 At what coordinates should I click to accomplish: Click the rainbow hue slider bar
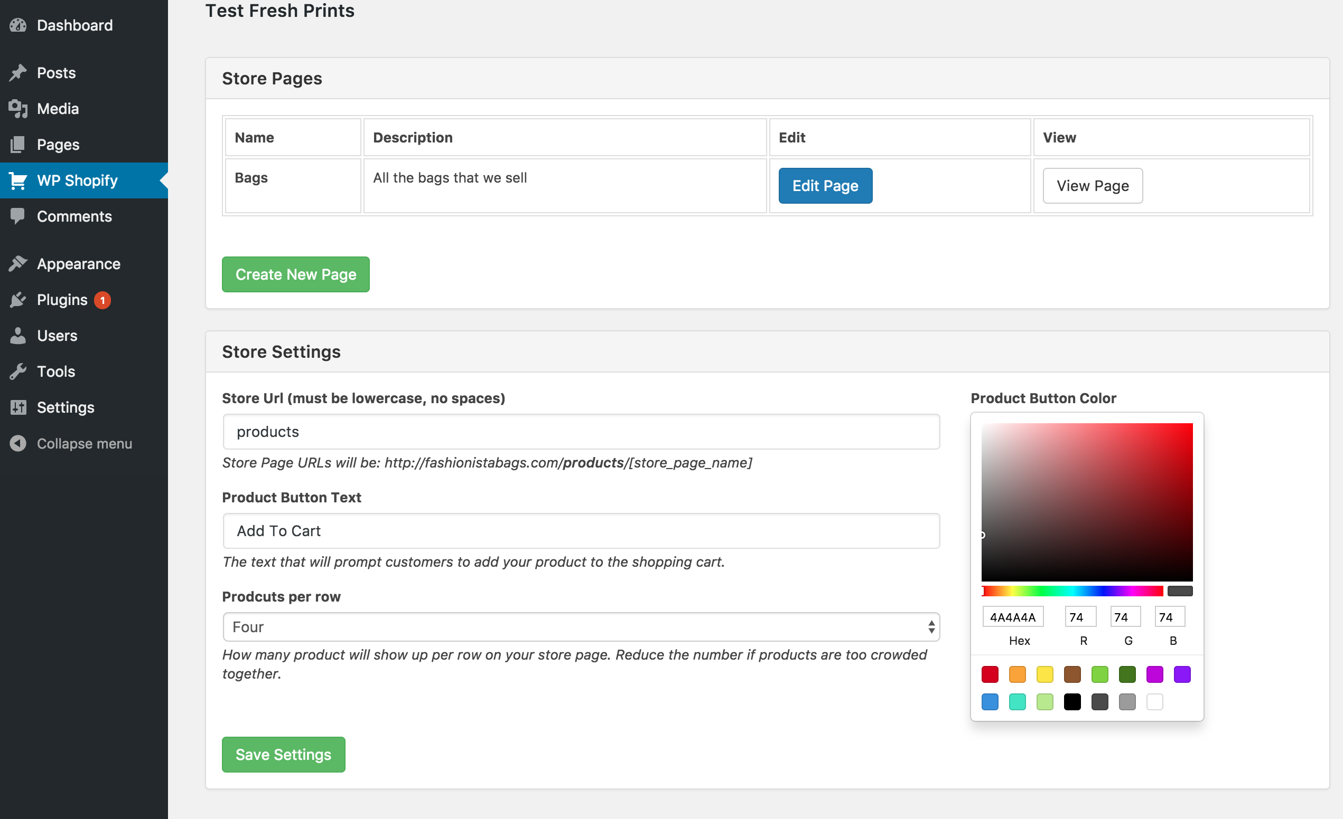click(1072, 591)
